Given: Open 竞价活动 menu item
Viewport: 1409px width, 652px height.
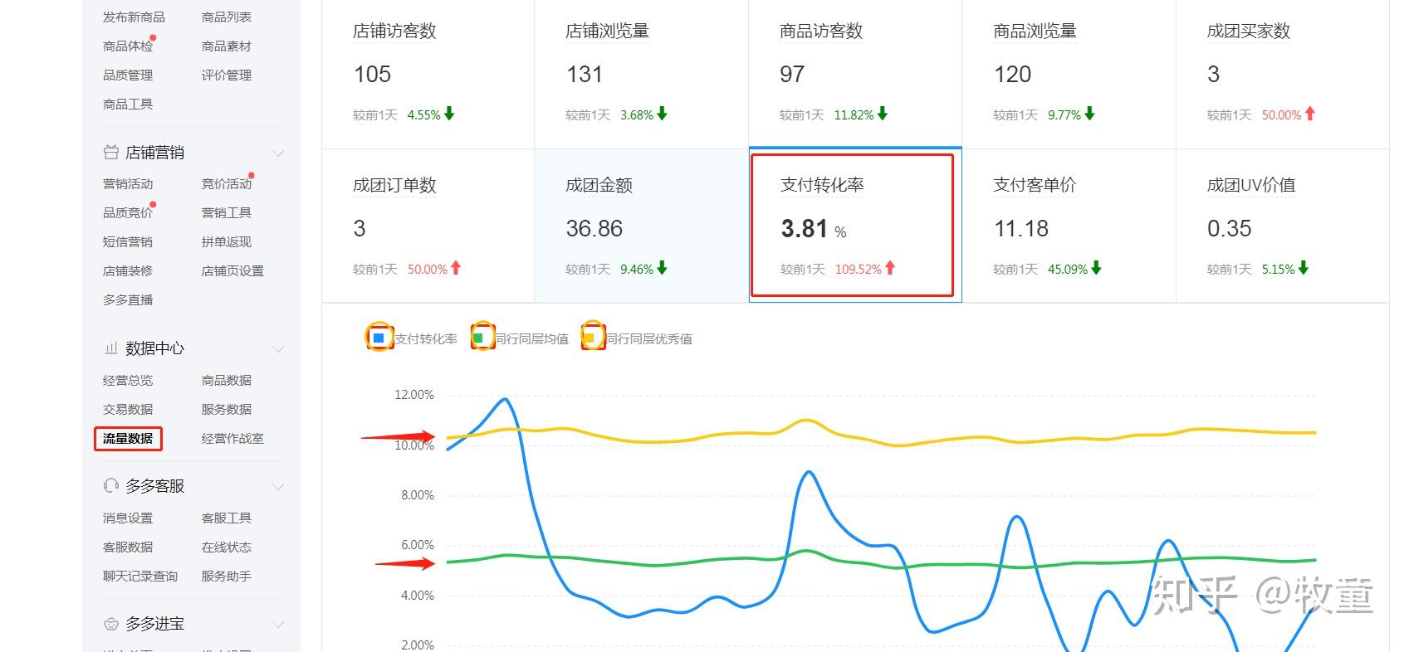Looking at the screenshot, I should coord(227,184).
